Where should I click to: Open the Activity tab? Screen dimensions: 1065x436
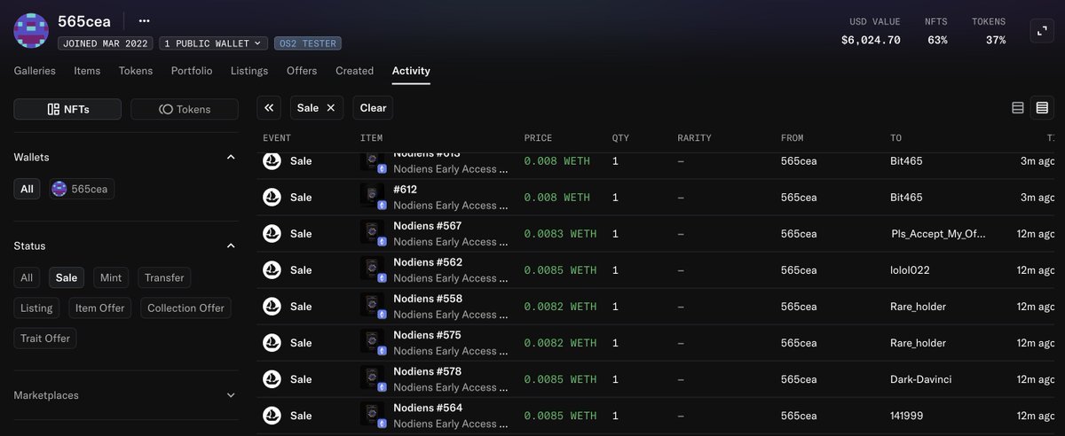click(x=411, y=71)
